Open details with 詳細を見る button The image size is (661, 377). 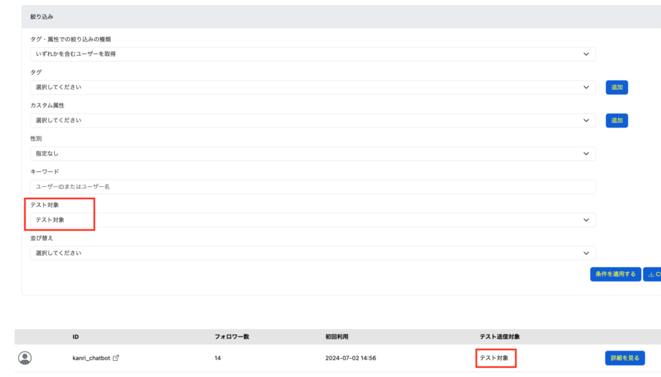click(624, 358)
